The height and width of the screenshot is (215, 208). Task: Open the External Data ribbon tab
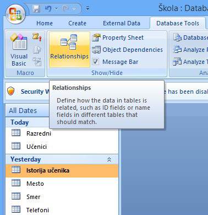pos(122,23)
